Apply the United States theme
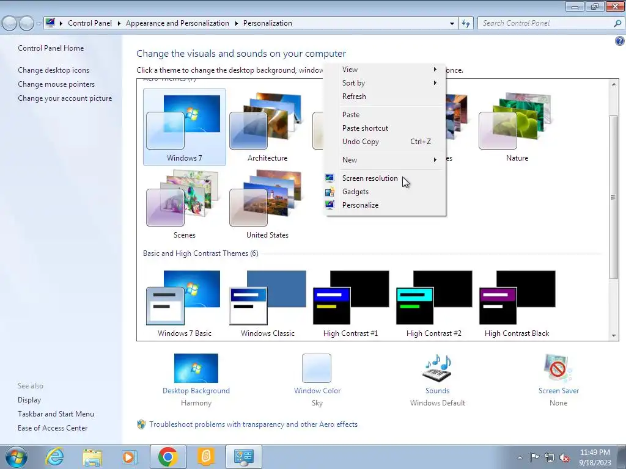 [268, 204]
